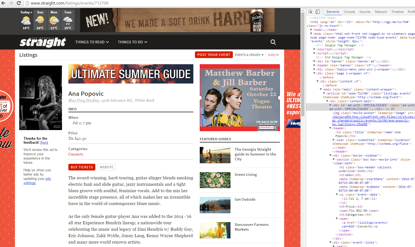The height and width of the screenshot is (247, 415).
Task: Toggle DevTools device mode icon
Action: tap(318, 12)
